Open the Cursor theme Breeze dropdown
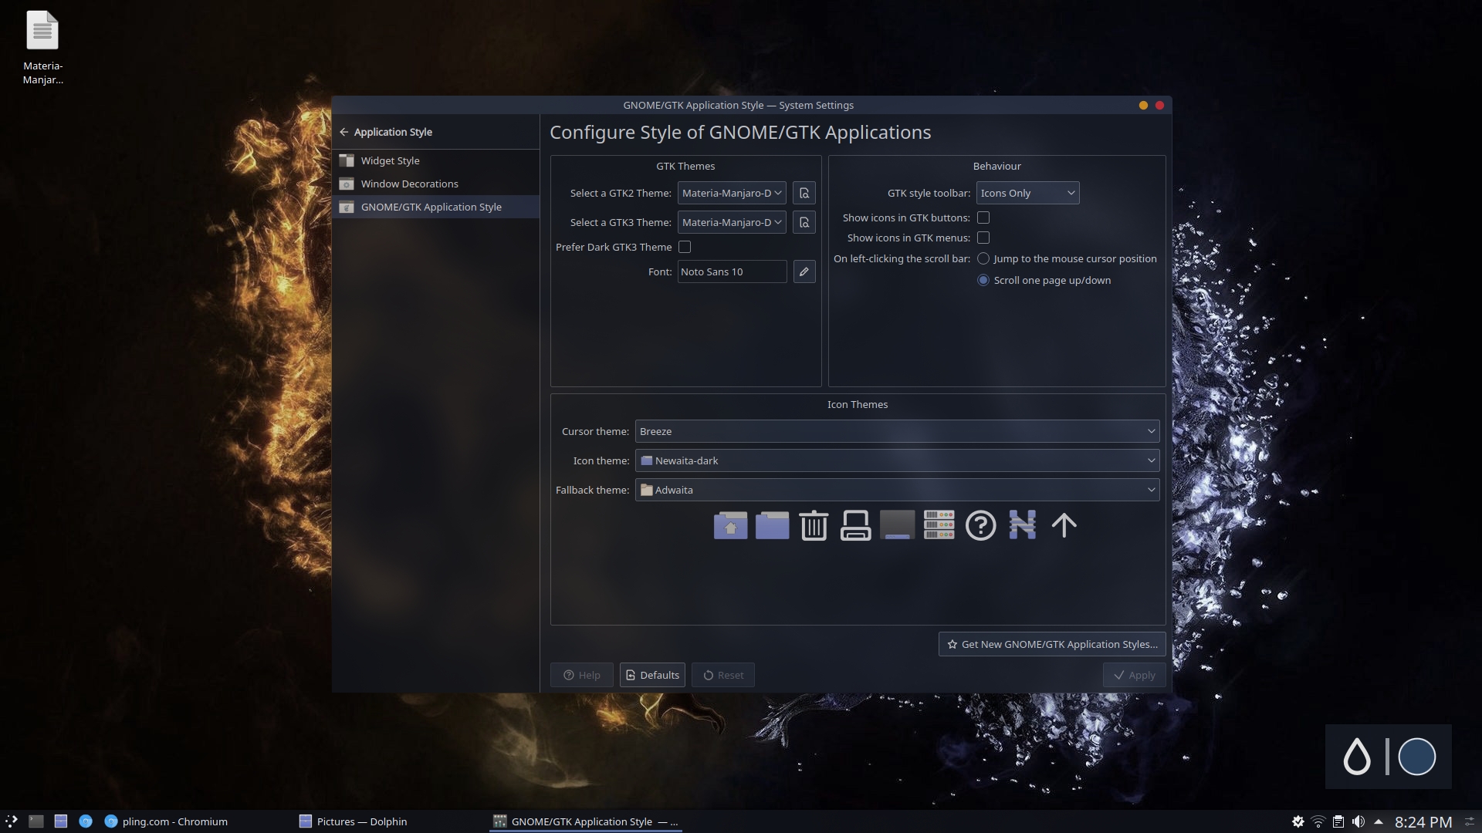This screenshot has width=1482, height=833. tap(897, 431)
